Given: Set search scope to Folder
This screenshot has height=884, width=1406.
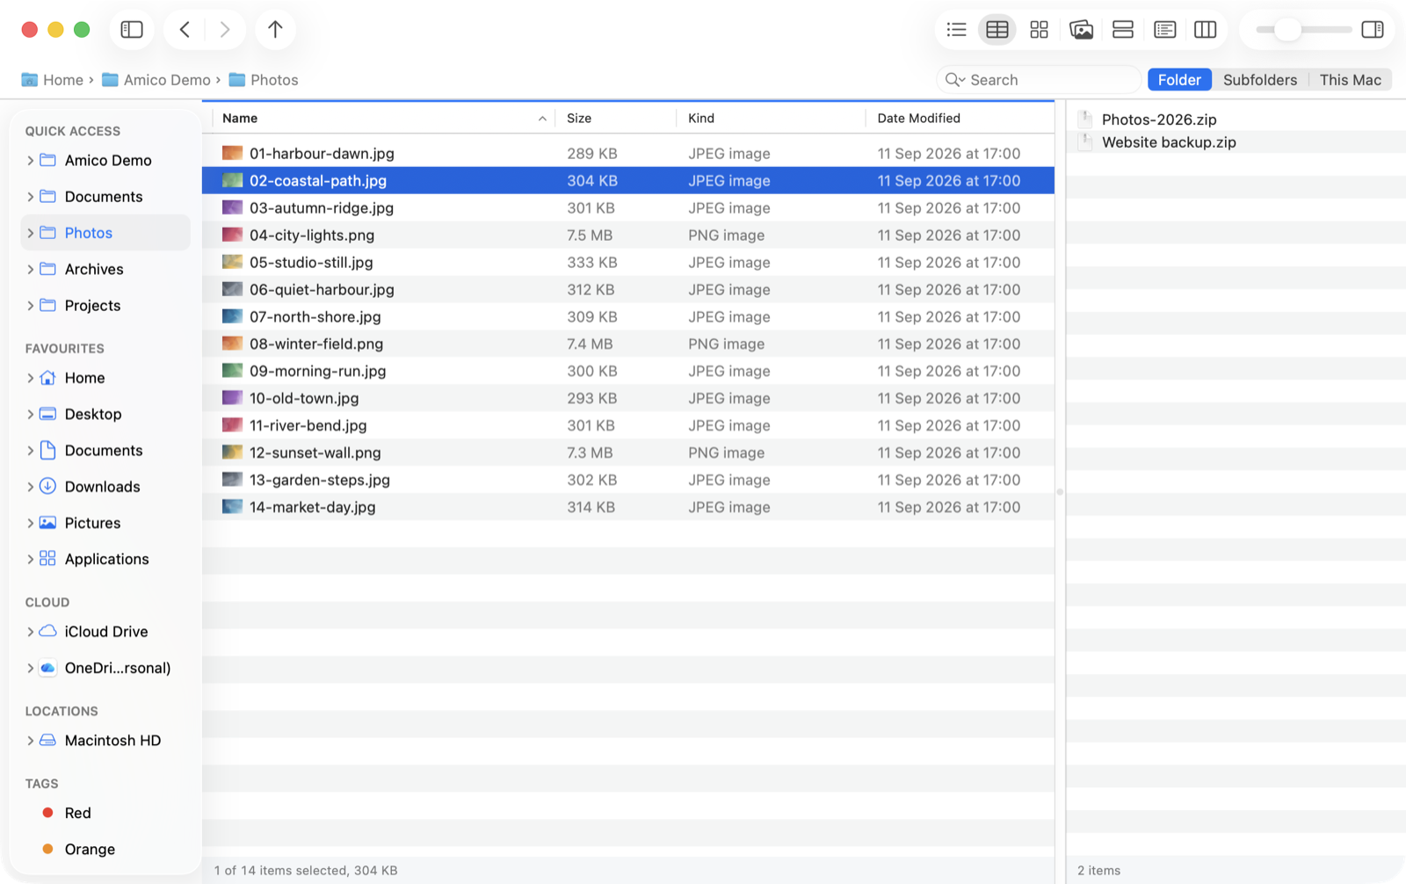Looking at the screenshot, I should [1179, 80].
